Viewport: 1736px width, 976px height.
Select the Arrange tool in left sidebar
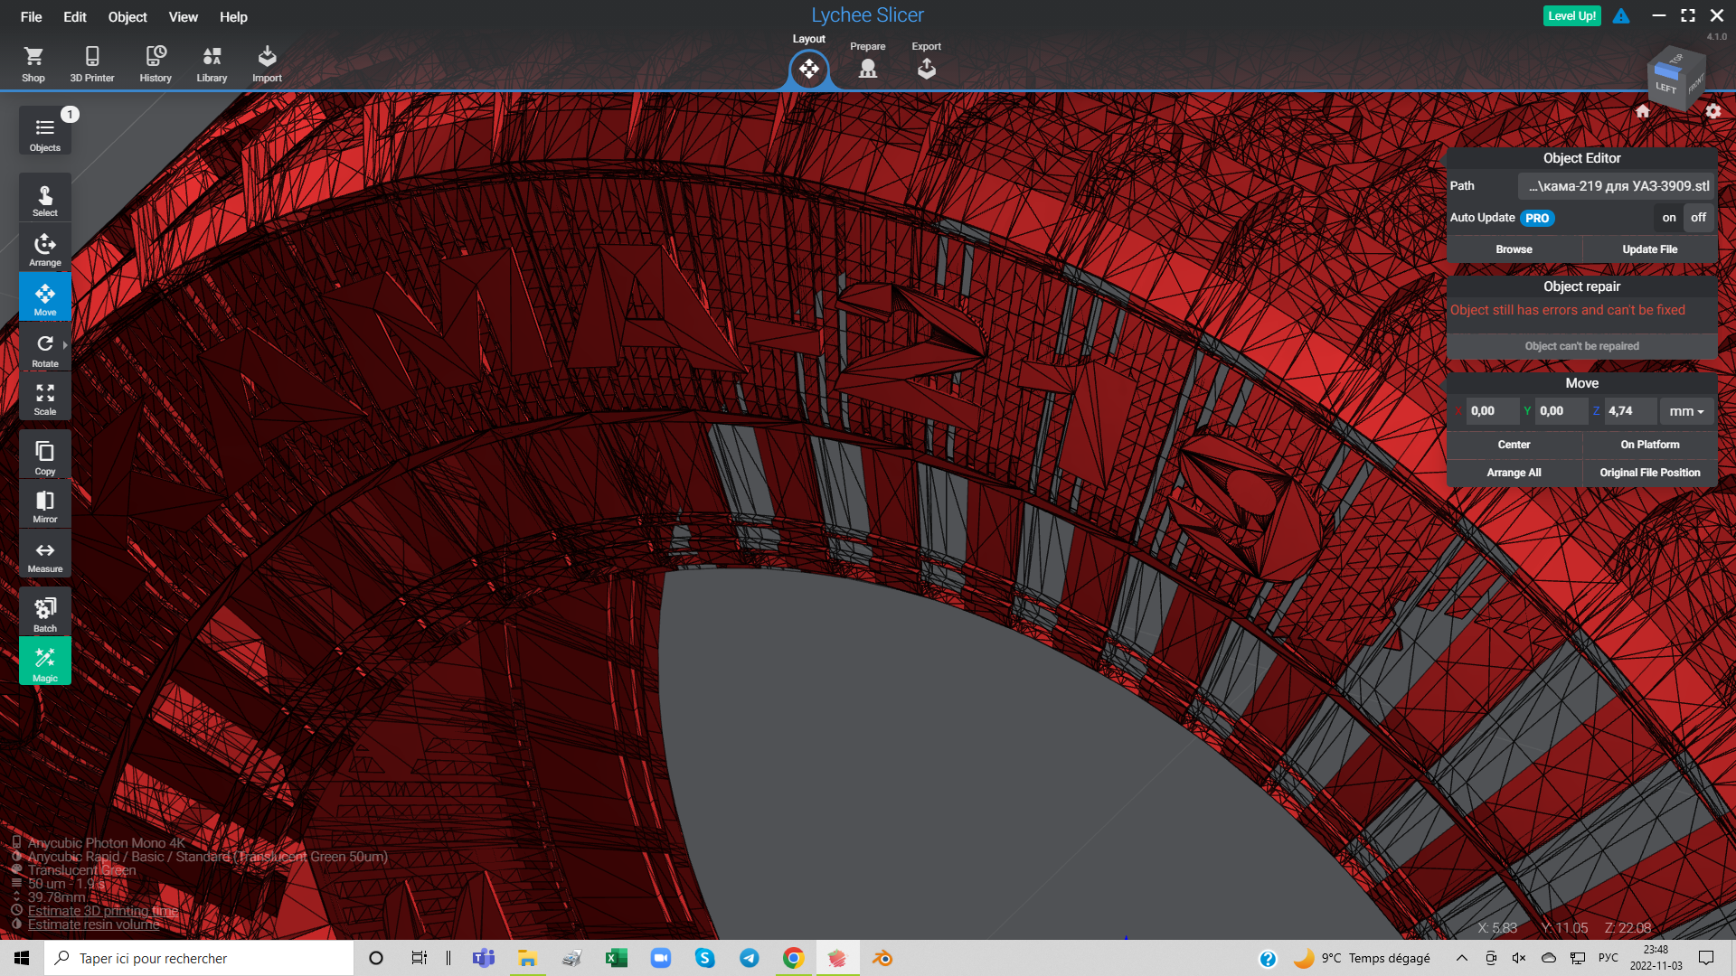point(44,249)
